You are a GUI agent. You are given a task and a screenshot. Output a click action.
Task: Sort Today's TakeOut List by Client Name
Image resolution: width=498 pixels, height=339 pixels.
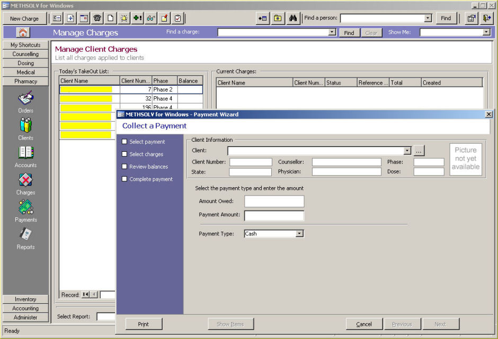[90, 81]
